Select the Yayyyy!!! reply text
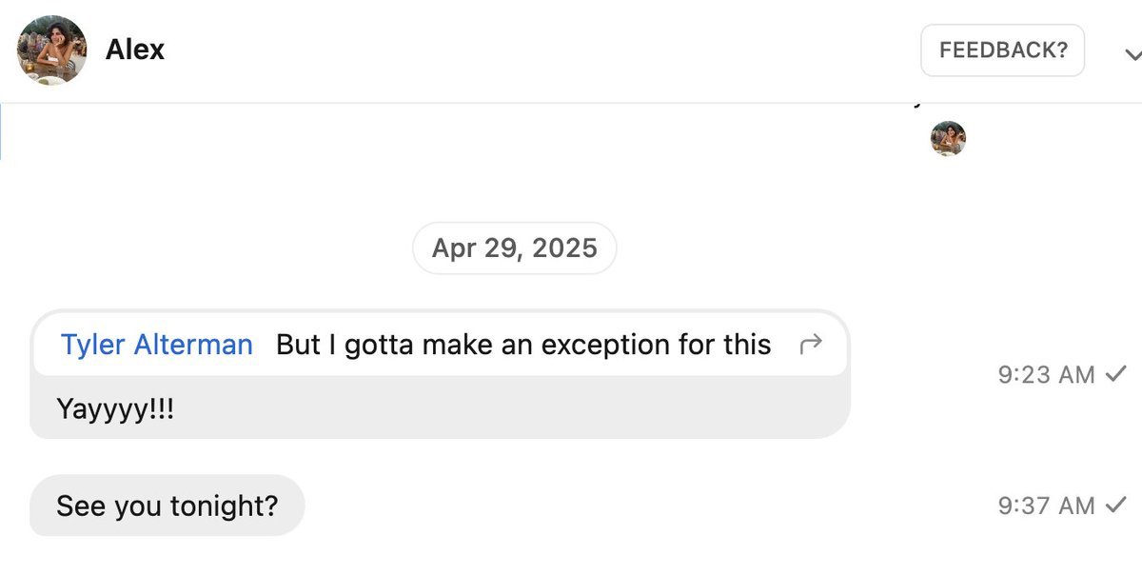This screenshot has width=1142, height=575. pyautogui.click(x=115, y=409)
